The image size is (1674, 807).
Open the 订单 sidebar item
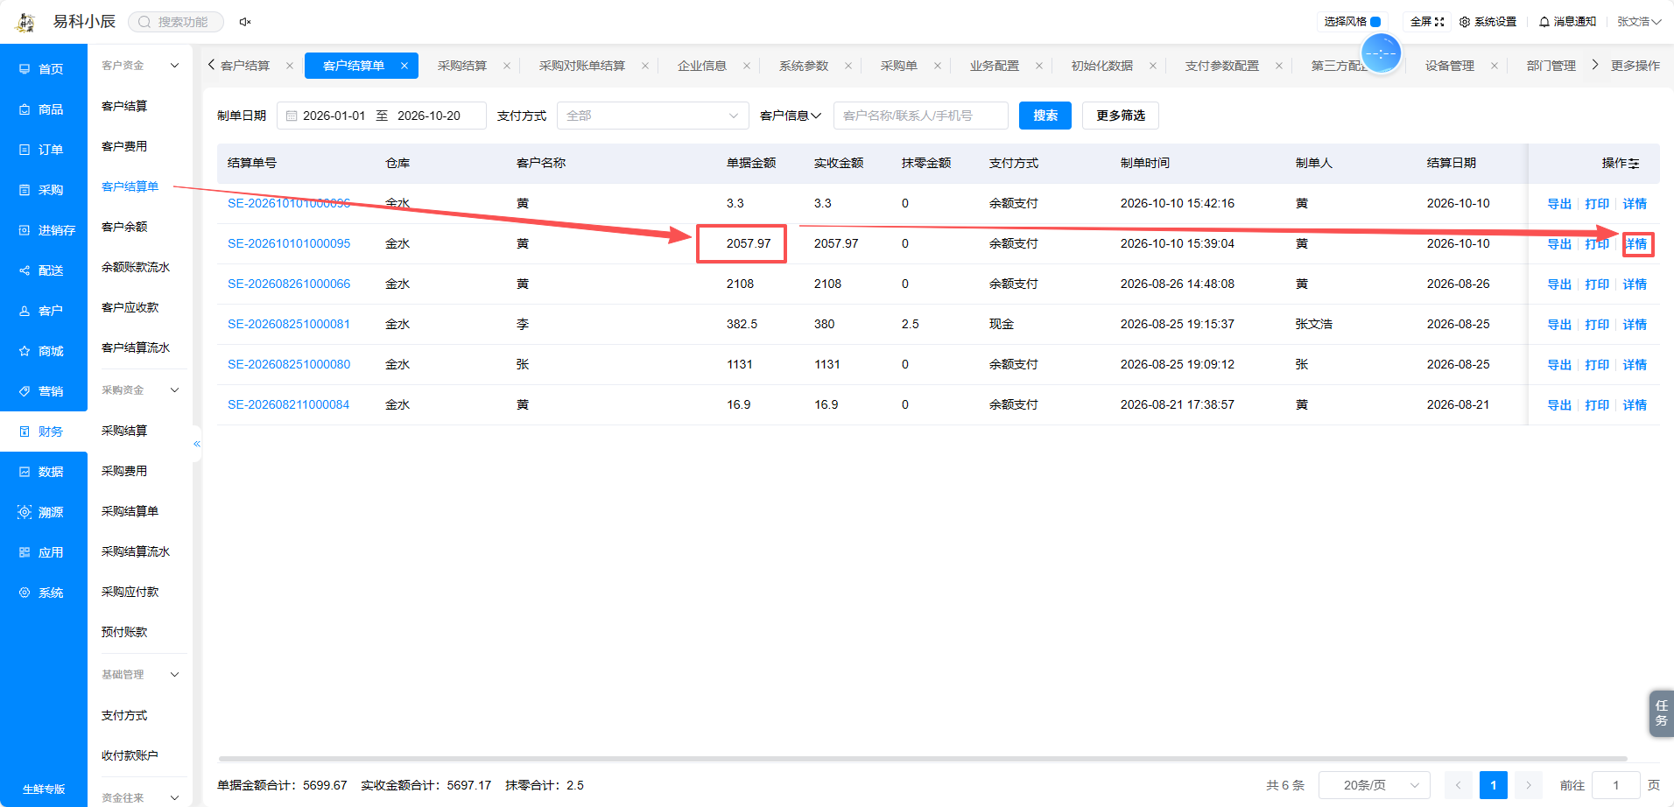pyautogui.click(x=43, y=150)
